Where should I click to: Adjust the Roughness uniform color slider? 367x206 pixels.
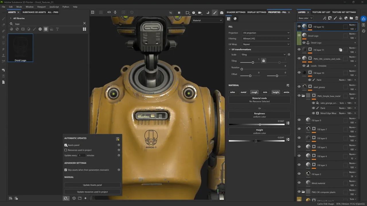tap(260, 124)
